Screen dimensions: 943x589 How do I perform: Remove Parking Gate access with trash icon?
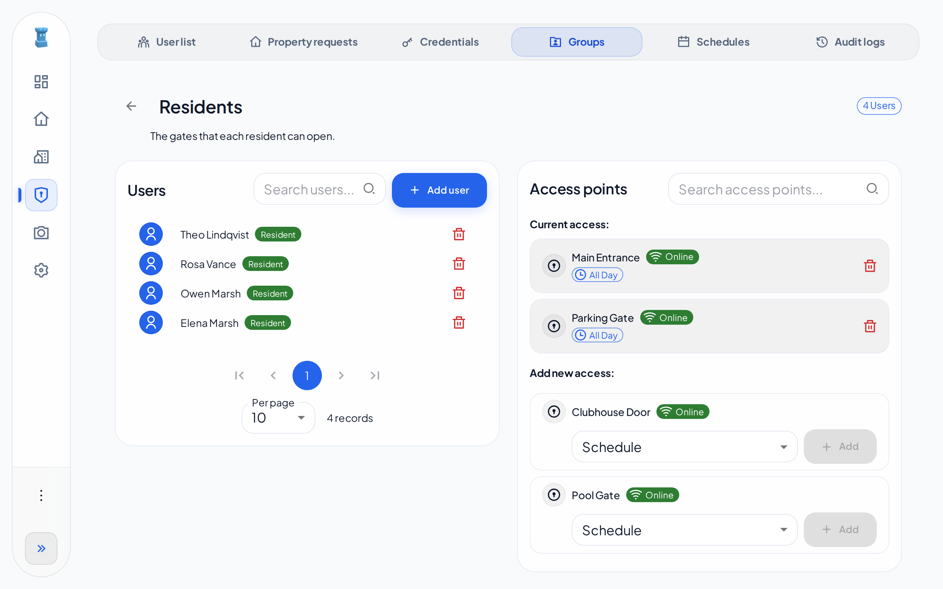(870, 326)
